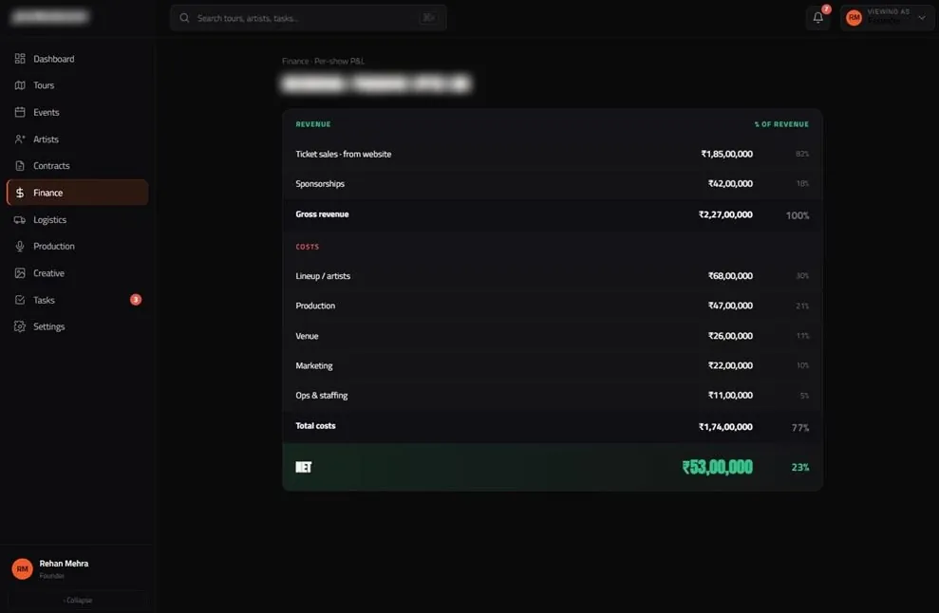Open the notifications bell

pyautogui.click(x=818, y=18)
